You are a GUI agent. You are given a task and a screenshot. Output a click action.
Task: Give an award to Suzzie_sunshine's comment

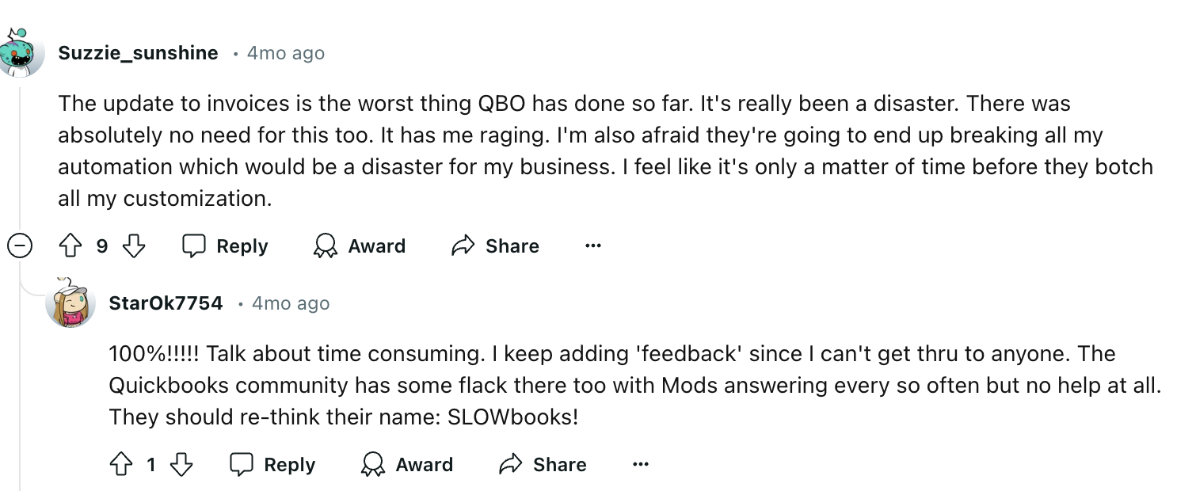[x=360, y=246]
